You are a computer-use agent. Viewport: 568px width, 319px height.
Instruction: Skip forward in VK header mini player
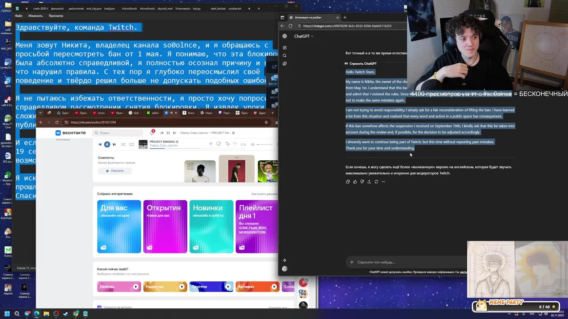click(x=174, y=133)
